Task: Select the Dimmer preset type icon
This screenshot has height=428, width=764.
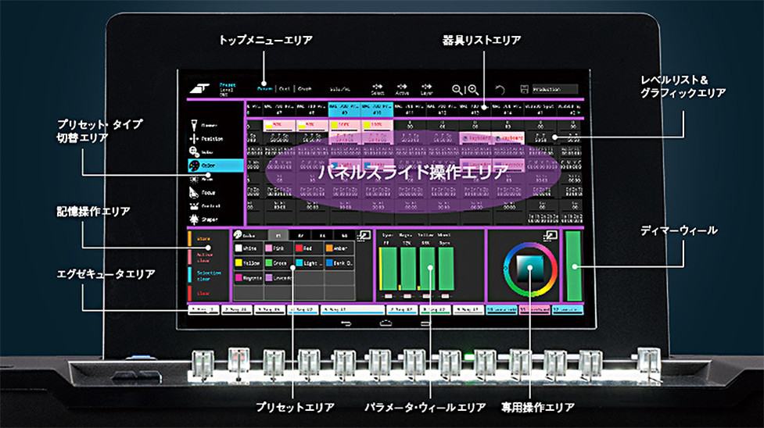Action: [194, 124]
